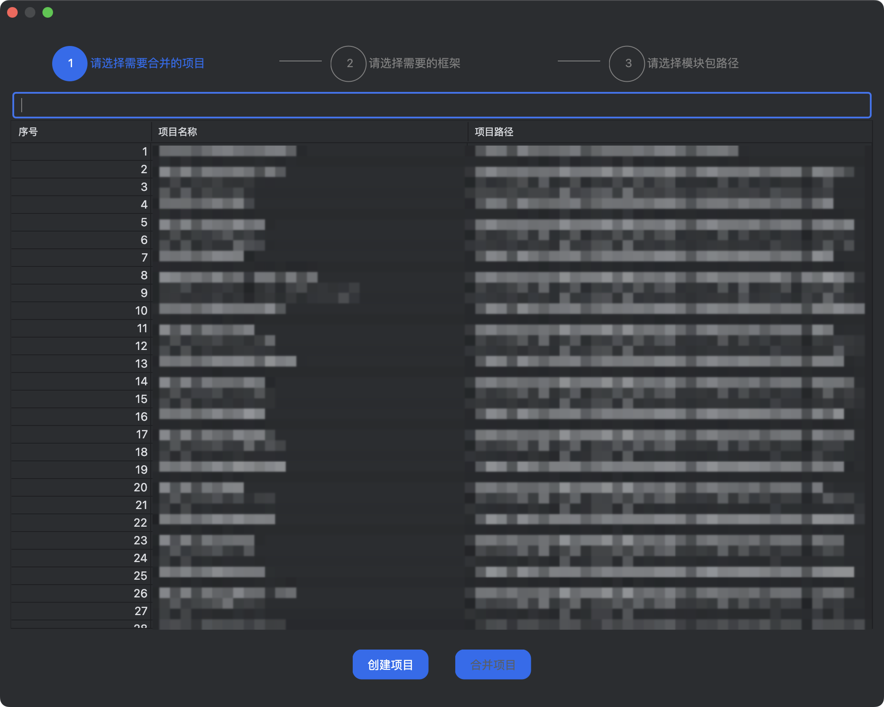
Task: Click the step 1 circle indicator
Action: (70, 64)
